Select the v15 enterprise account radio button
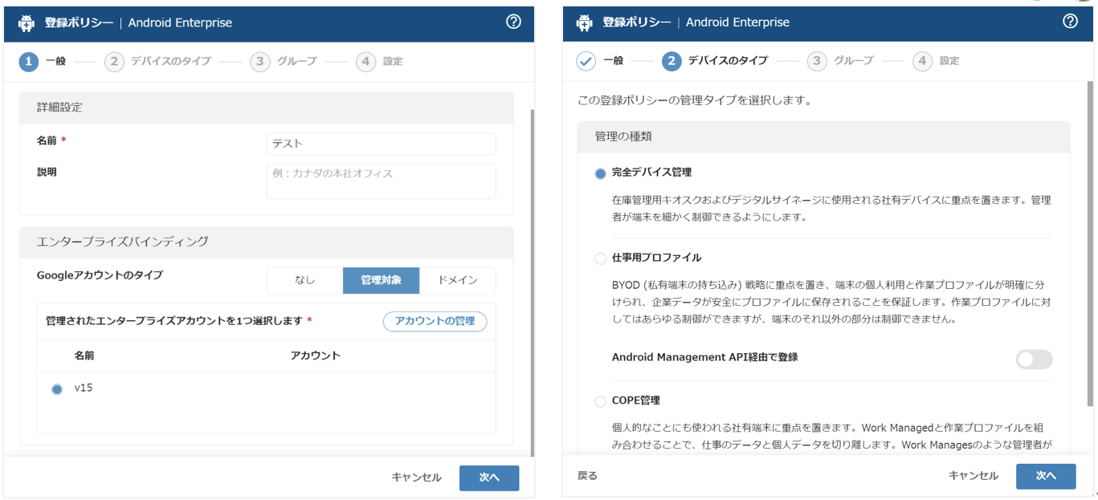 click(x=57, y=389)
